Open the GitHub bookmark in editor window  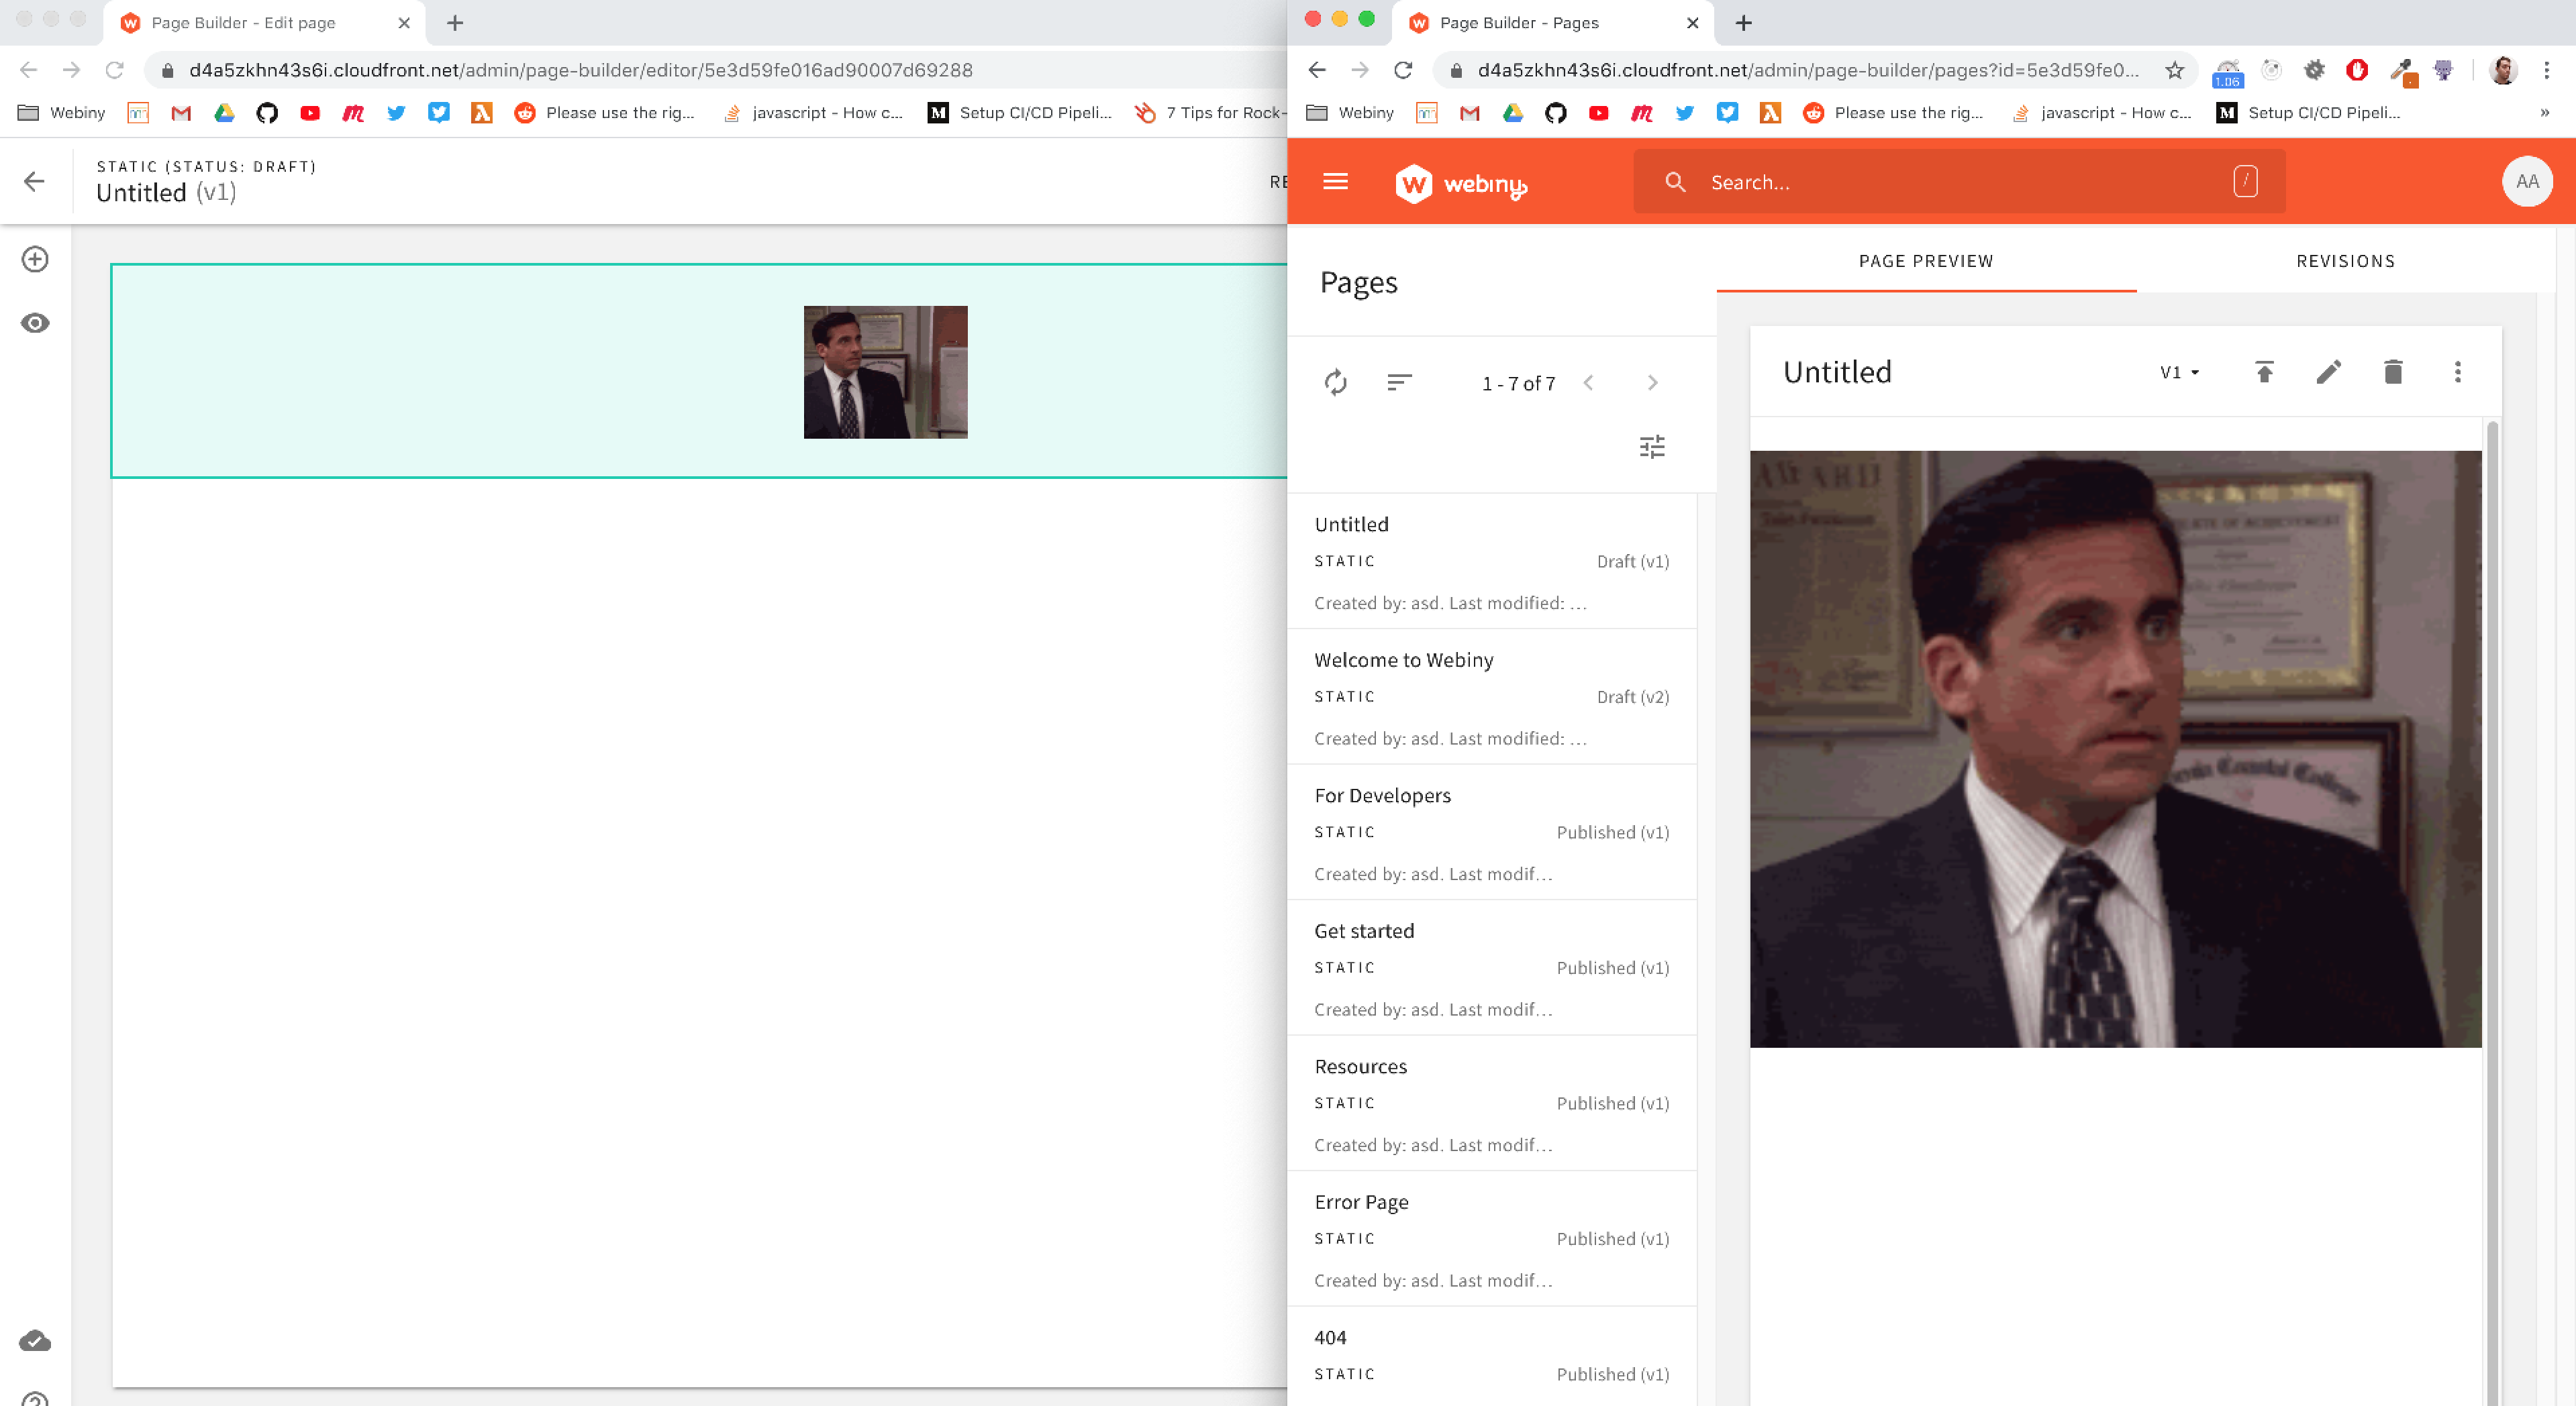(267, 113)
